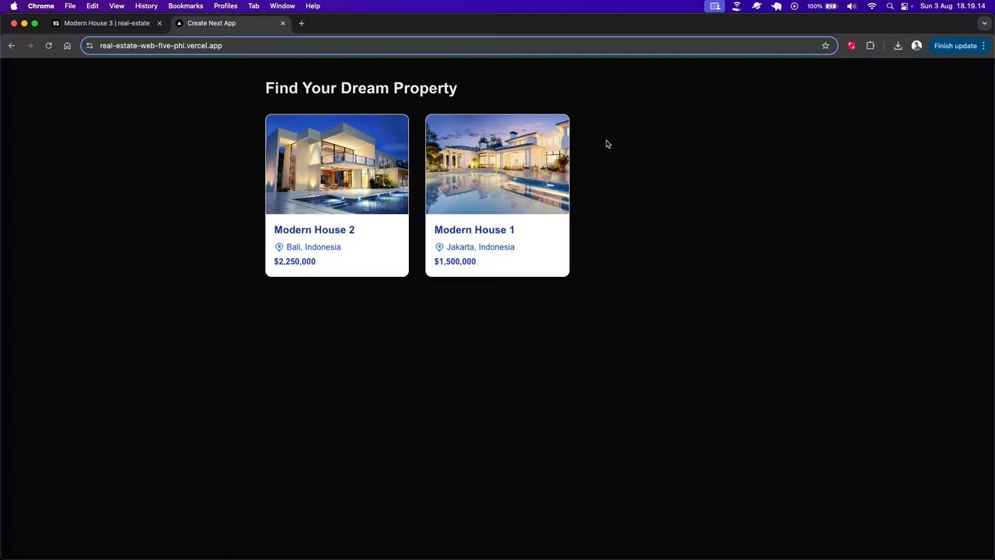Viewport: 995px width, 560px height.
Task: Open the Bookmarks menu
Action: pos(186,6)
